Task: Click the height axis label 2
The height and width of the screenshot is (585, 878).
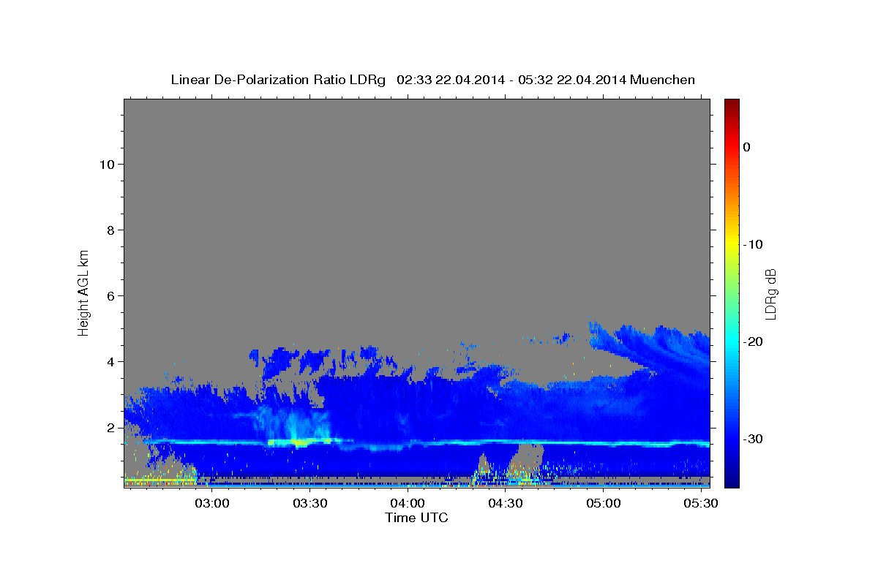Action: [x=110, y=427]
